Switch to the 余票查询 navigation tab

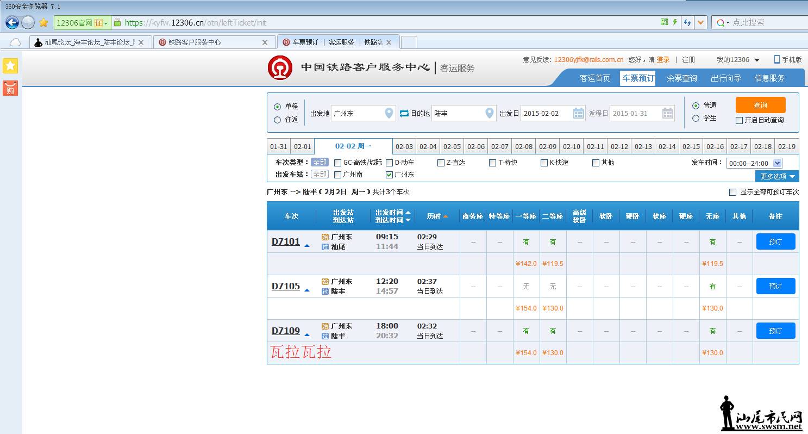click(682, 78)
